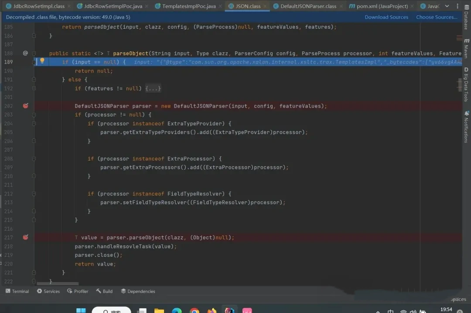Viewport: 471px width, 313px height.
Task: Open Chrome from the taskbar
Action: (195, 310)
